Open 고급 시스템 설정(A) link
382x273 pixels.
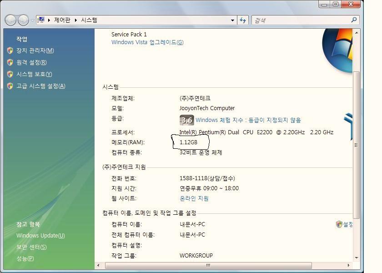[41, 86]
